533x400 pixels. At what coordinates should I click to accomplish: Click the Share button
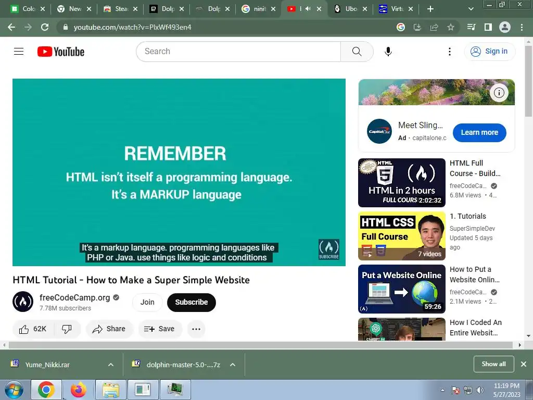pos(109,329)
